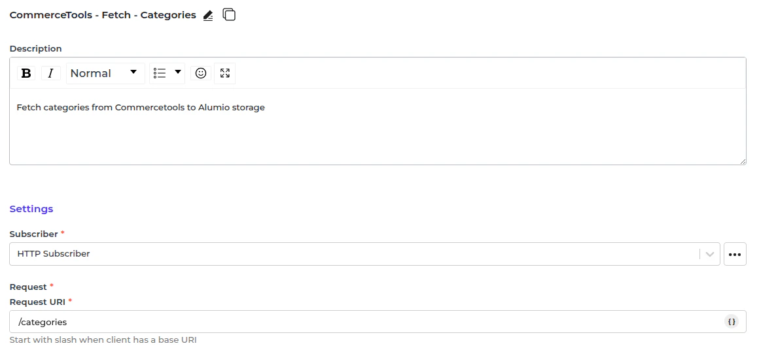Click the bullet list icon in the toolbar
This screenshot has width=778, height=348.
tap(160, 73)
